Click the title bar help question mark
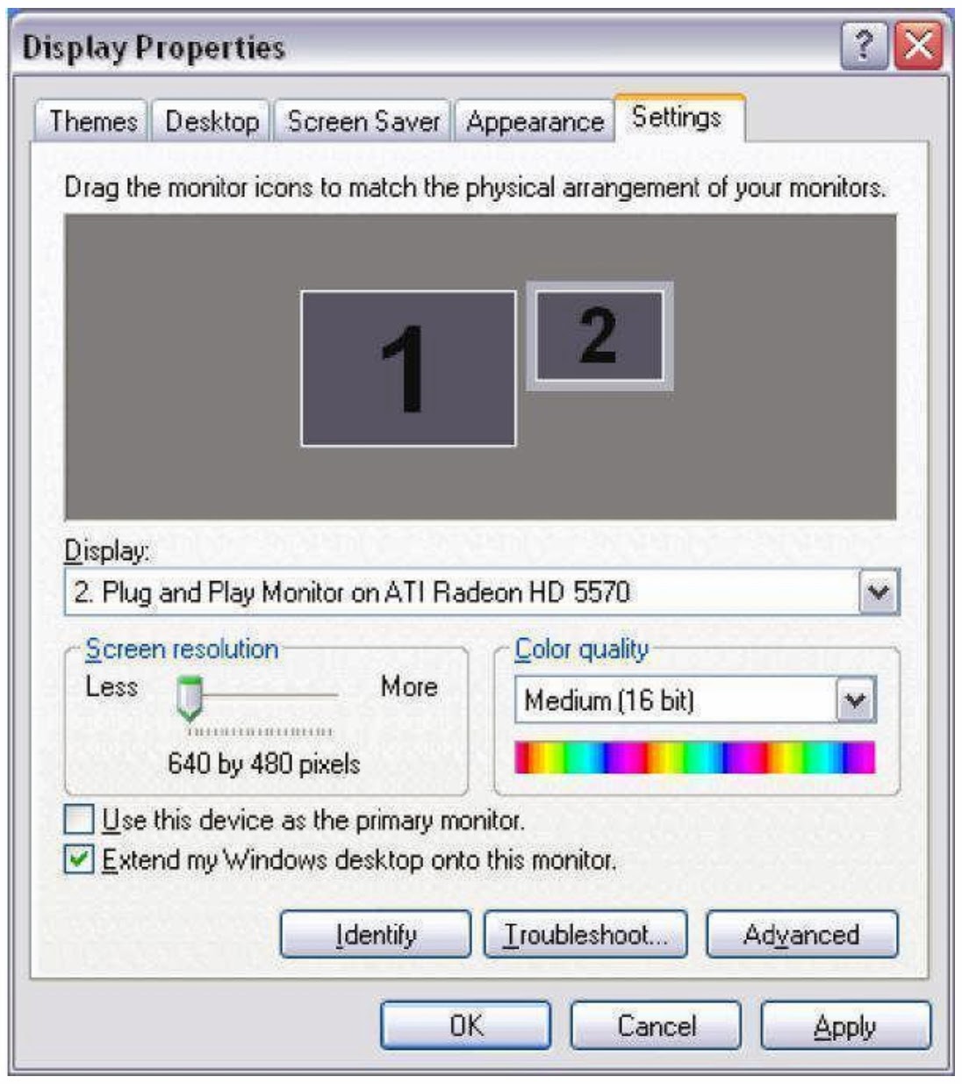 [x=865, y=46]
